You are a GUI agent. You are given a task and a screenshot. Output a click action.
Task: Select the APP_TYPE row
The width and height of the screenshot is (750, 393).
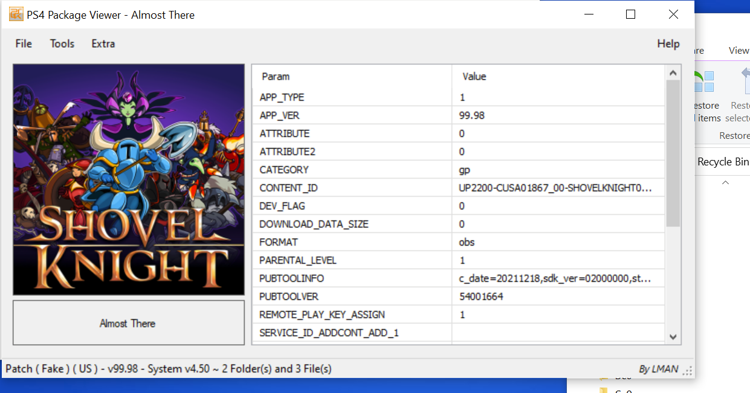(459, 97)
